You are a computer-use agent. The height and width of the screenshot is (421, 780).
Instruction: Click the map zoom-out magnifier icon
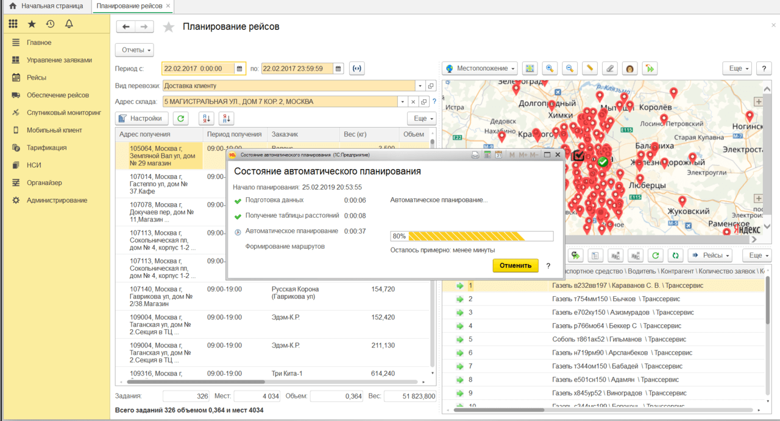[x=570, y=68]
